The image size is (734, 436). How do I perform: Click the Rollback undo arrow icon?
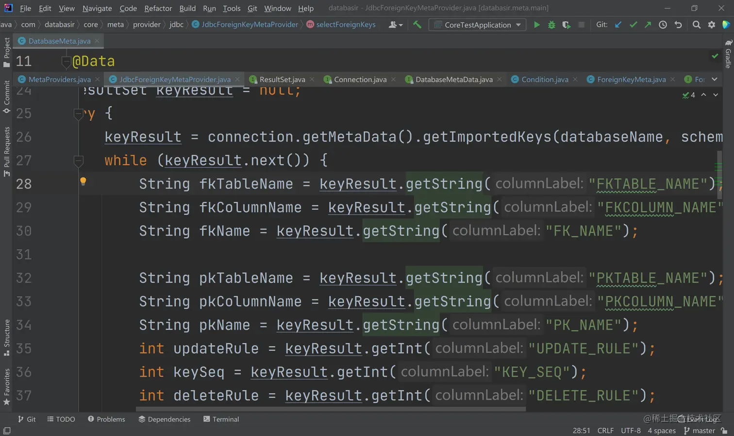(x=678, y=25)
